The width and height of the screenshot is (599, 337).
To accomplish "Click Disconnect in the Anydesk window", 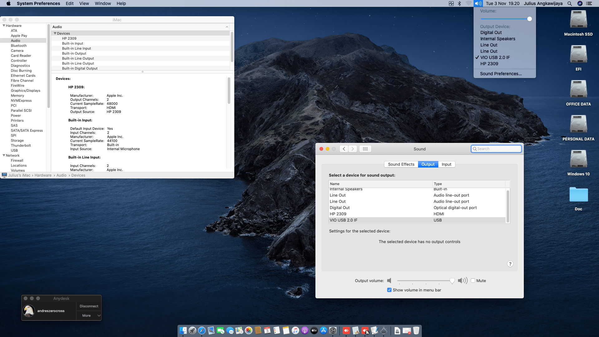I will point(89,306).
